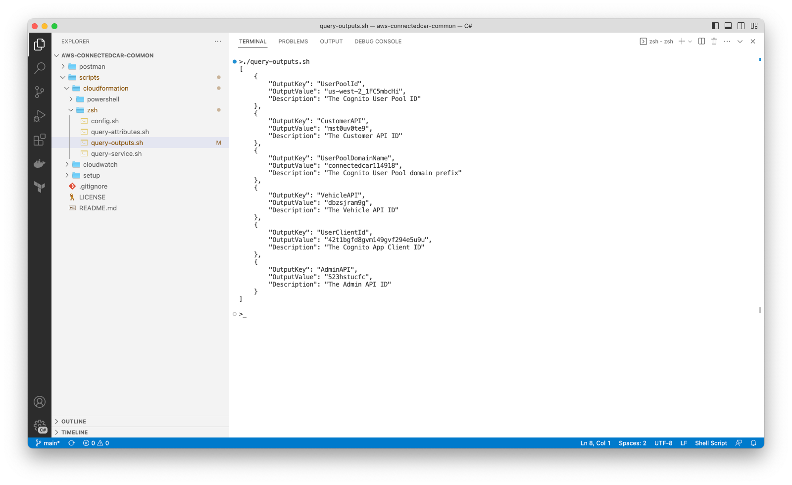The width and height of the screenshot is (792, 485).
Task: Open the Search view icon
Action: click(40, 68)
